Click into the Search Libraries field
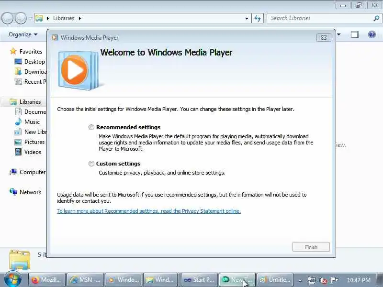This screenshot has height=287, width=383. (x=320, y=18)
